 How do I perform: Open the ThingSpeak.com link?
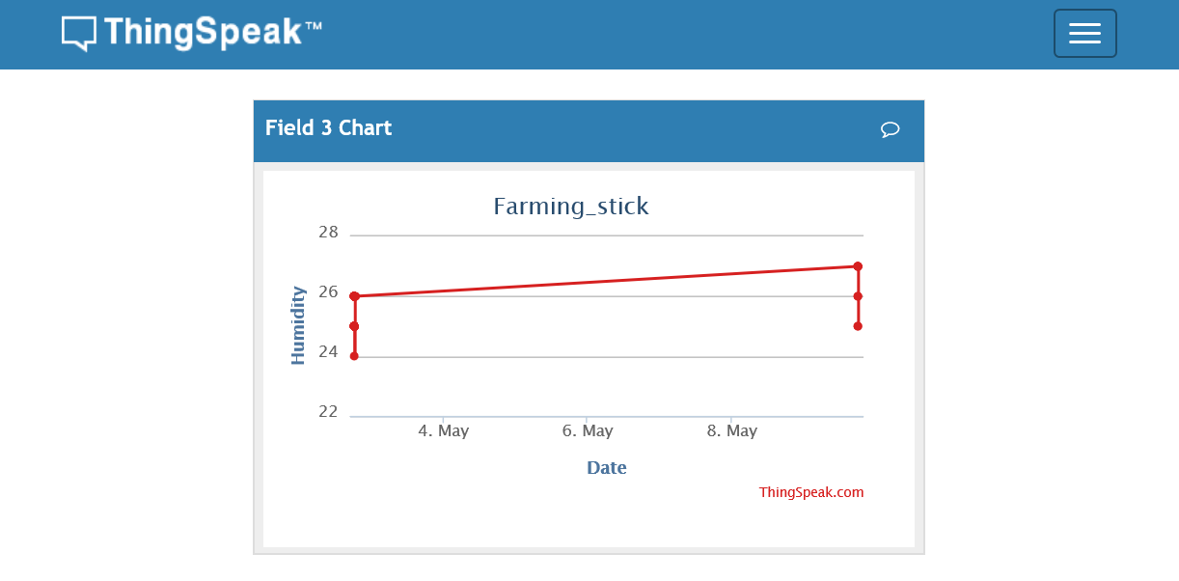(x=811, y=492)
